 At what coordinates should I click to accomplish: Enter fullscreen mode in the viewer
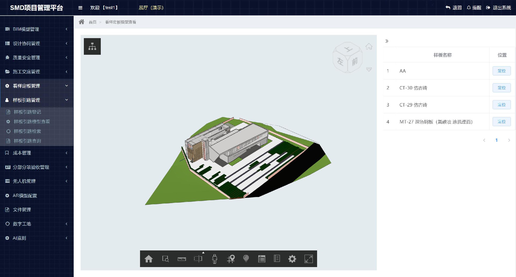click(309, 259)
